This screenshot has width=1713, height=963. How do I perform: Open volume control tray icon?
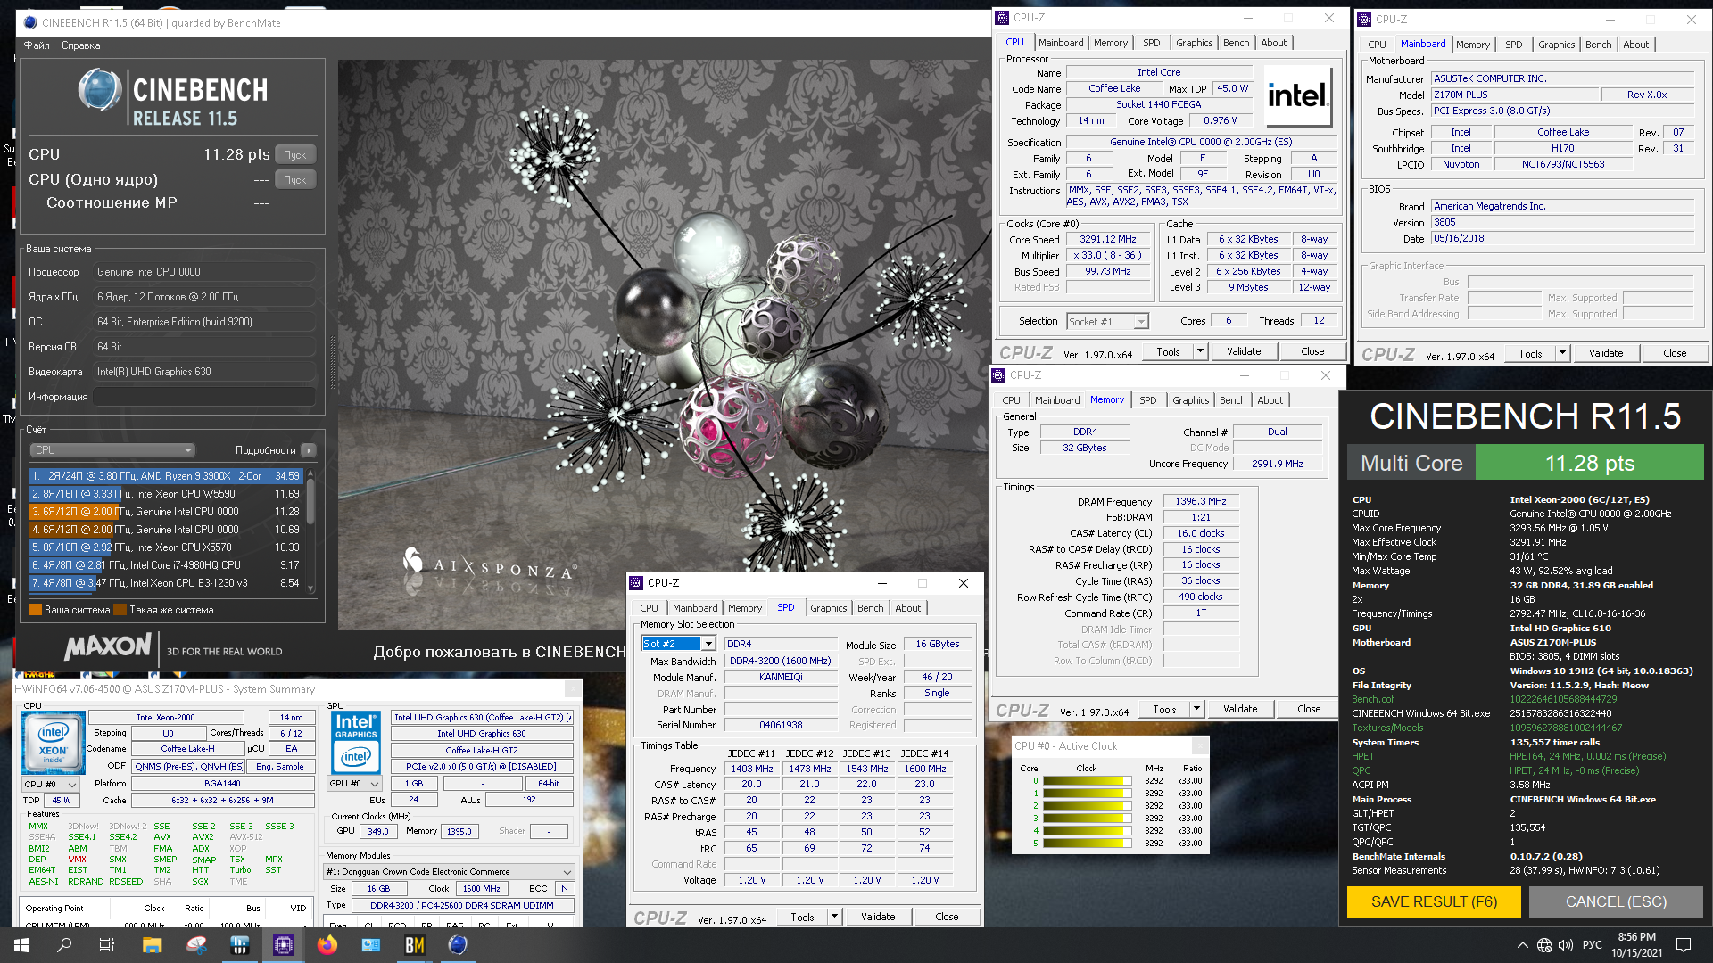coord(1565,945)
